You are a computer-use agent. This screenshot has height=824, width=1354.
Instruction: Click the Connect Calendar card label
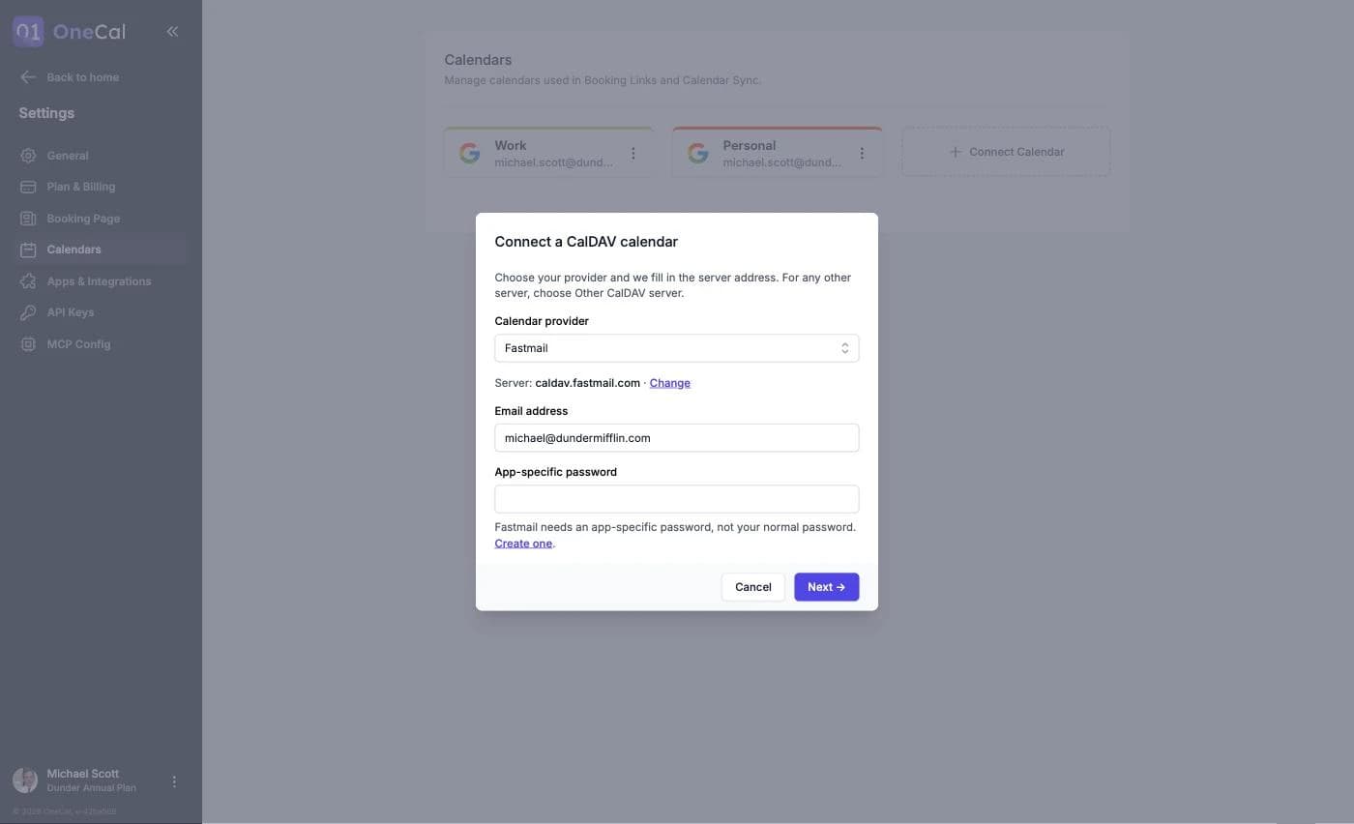tap(1016, 152)
